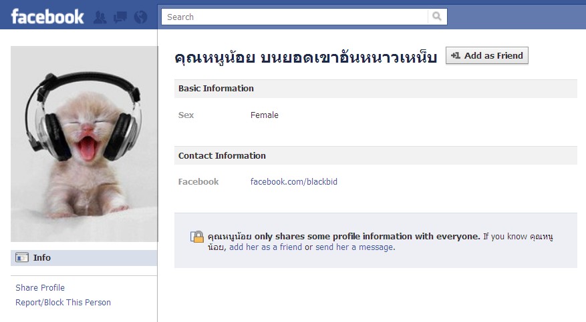Click the Facebook logo
The height and width of the screenshot is (322, 586).
47,17
